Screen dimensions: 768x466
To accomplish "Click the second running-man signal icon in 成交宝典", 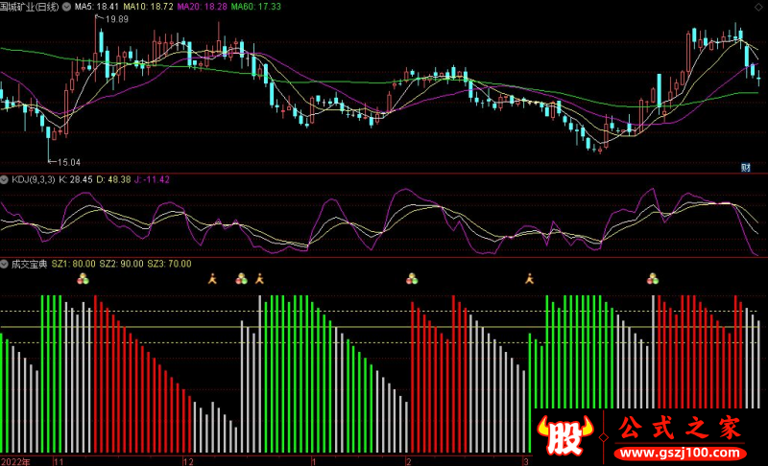I will click(x=259, y=279).
